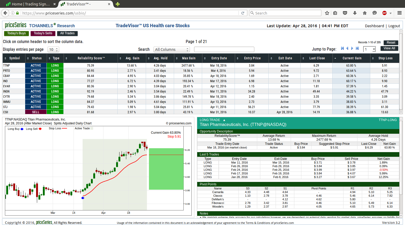Click the Adblock Plus icon
Viewport: 405px width, 227px height.
click(x=384, y=13)
